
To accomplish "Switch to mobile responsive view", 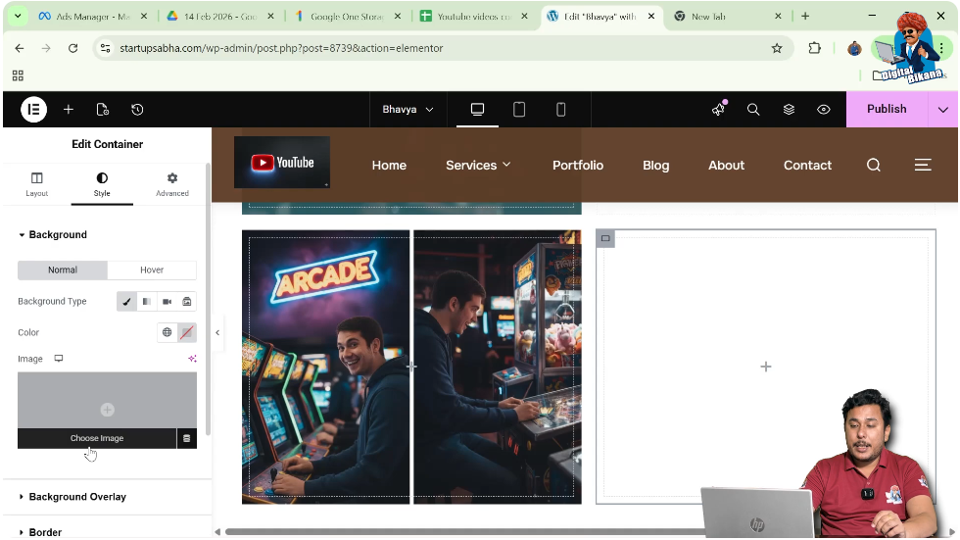I will [x=561, y=110].
